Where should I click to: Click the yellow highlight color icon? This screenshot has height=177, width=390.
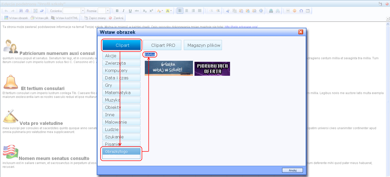pos(168,11)
